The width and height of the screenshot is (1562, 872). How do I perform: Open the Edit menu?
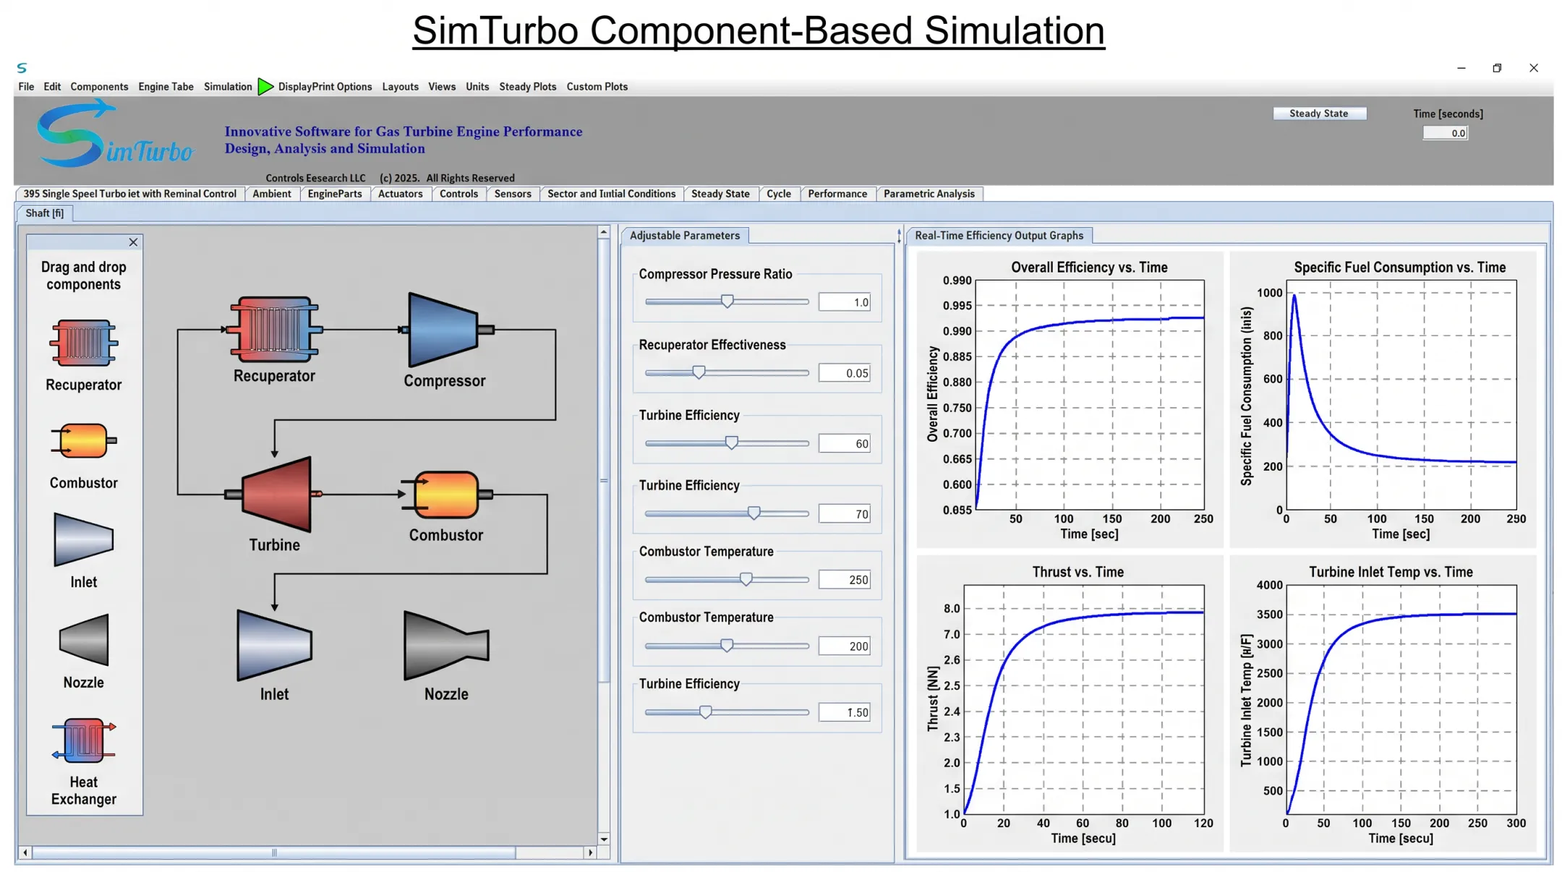(x=52, y=87)
